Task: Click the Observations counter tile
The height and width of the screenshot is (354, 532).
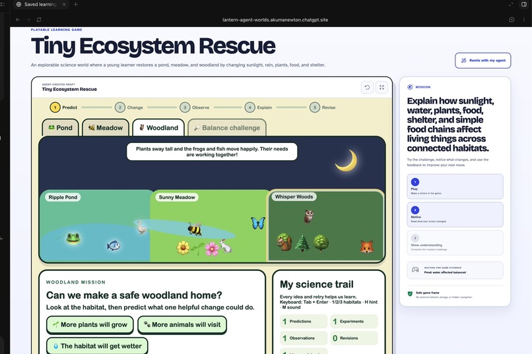Action: click(304, 338)
